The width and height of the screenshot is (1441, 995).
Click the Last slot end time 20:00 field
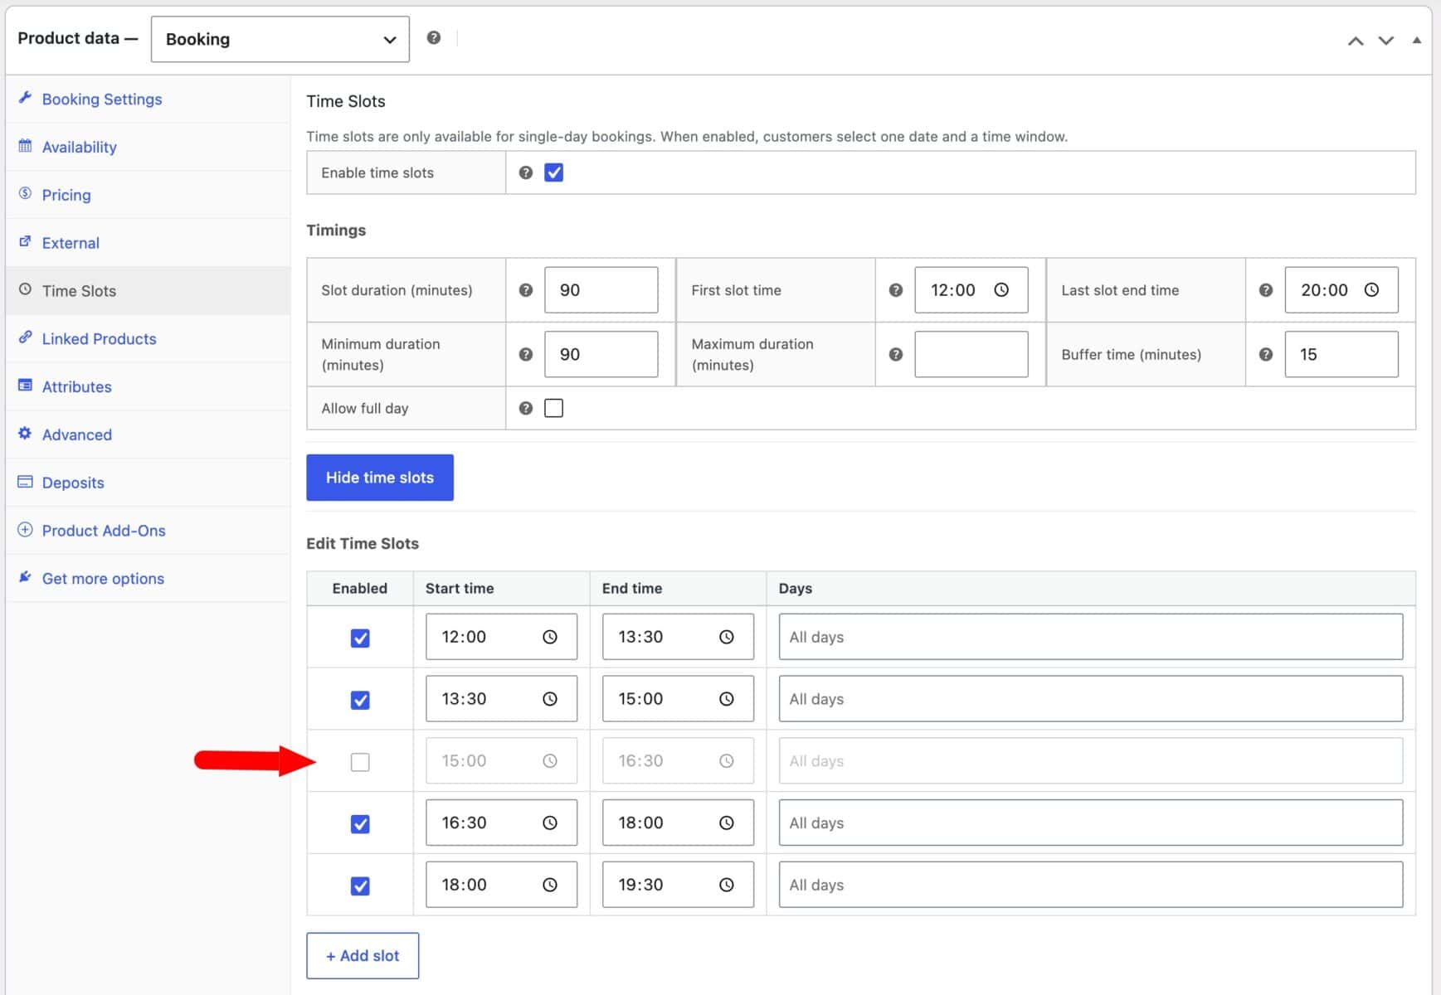1341,290
